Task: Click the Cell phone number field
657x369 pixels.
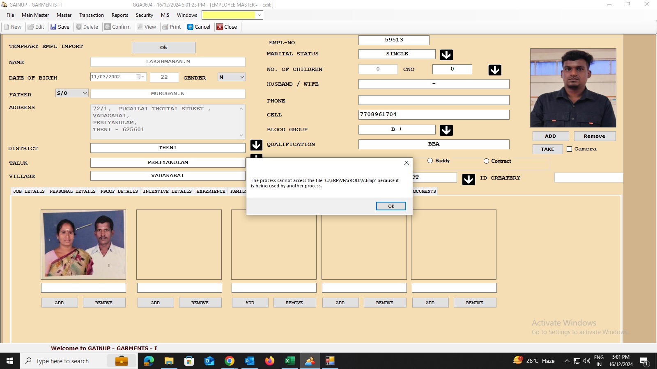Action: [434, 115]
